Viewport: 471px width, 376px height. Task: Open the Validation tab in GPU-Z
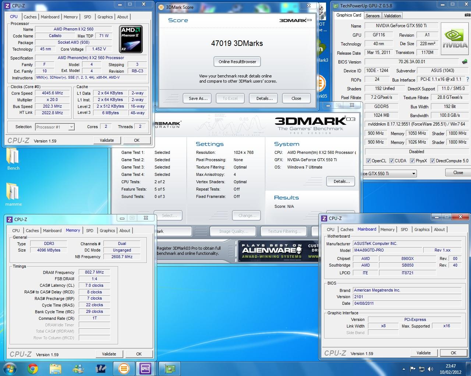click(393, 16)
